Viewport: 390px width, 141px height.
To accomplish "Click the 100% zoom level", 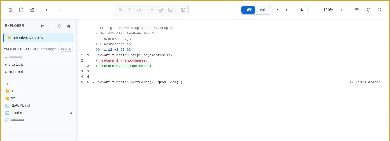I will coord(328,10).
